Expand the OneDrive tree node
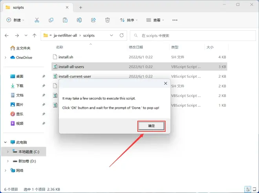The image size is (259, 193). 5,57
